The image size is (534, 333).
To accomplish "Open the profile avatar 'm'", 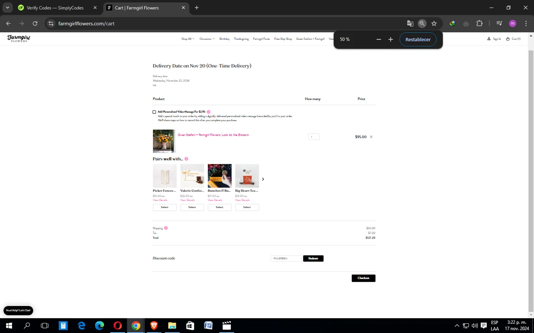I will 513,23.
